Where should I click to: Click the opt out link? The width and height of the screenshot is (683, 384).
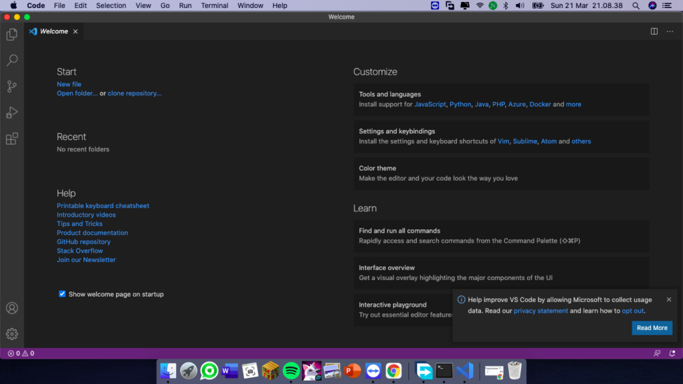632,311
